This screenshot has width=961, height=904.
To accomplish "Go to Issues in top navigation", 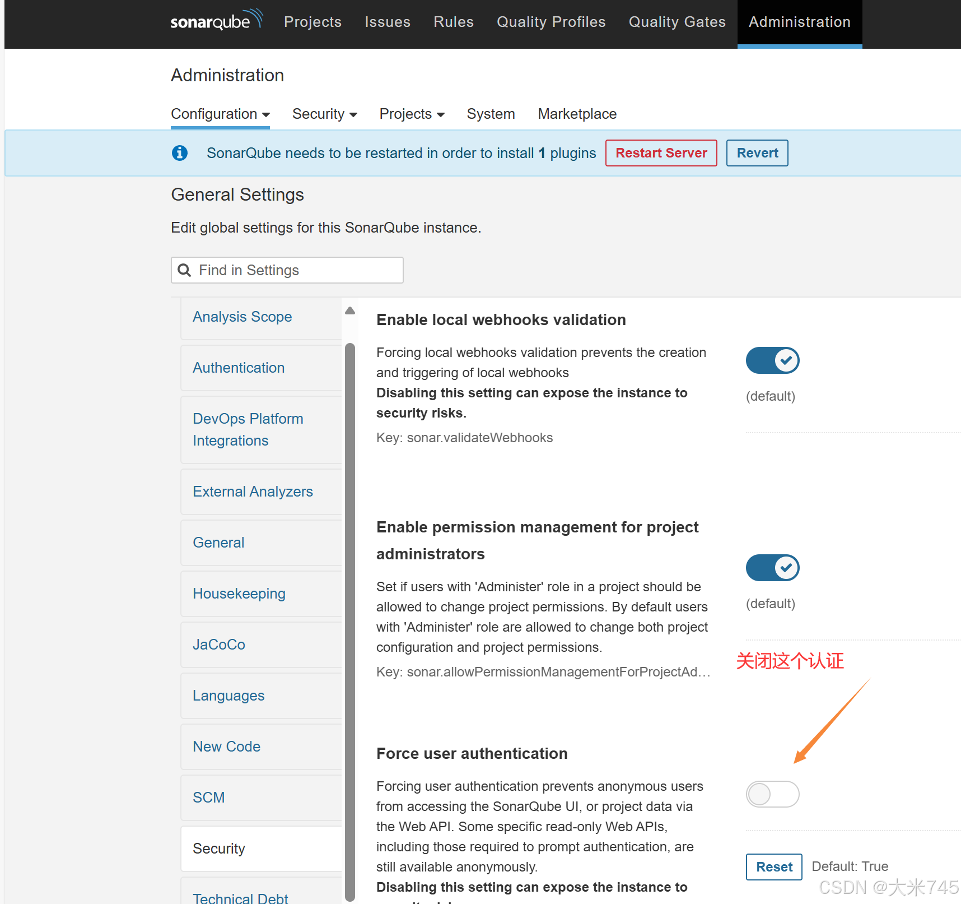I will coord(388,22).
